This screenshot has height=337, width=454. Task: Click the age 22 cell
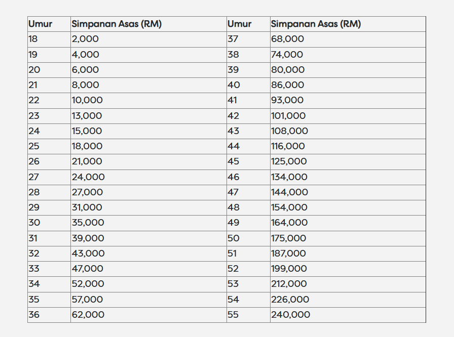coord(49,101)
